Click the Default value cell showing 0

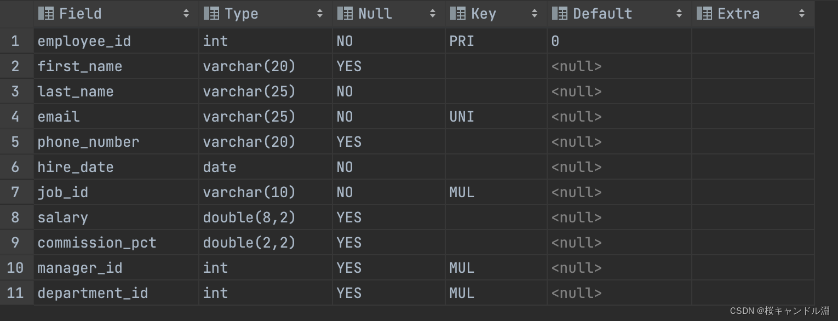pyautogui.click(x=555, y=41)
